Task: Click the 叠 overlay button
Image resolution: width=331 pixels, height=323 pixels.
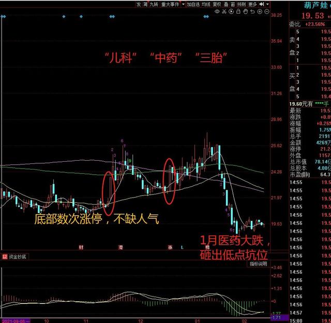Action: coord(226,4)
